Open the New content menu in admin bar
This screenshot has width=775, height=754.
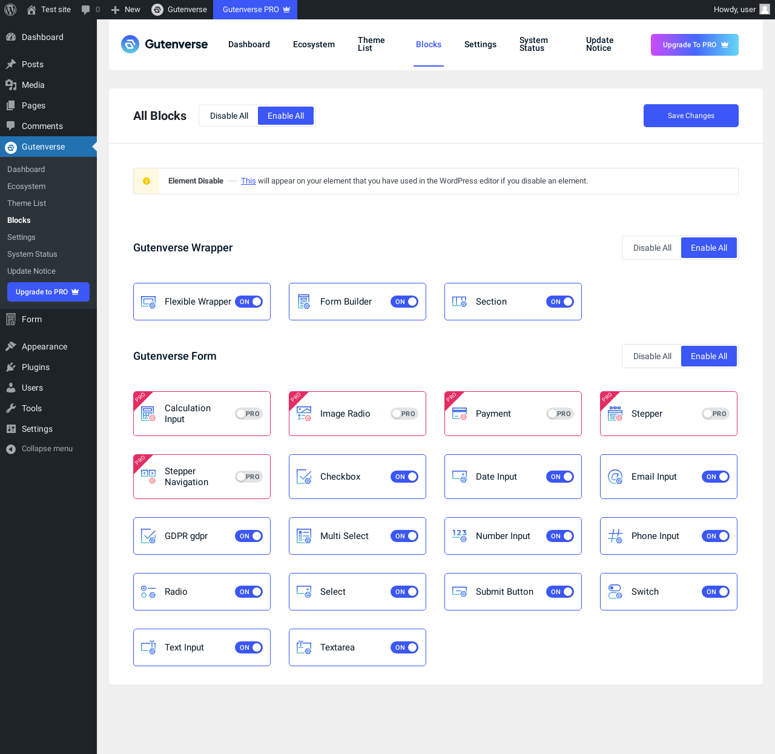coord(126,10)
